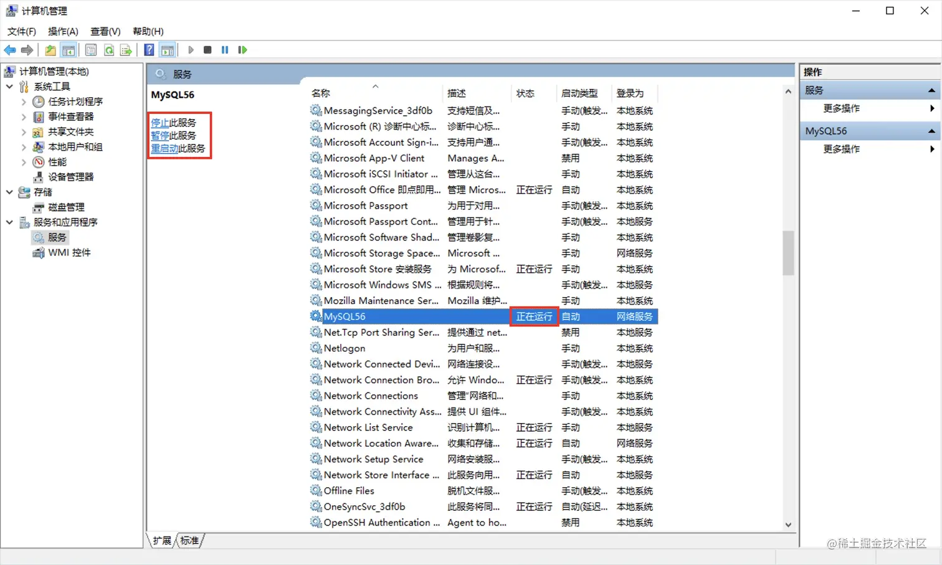Click the Start Service play icon

click(x=191, y=50)
